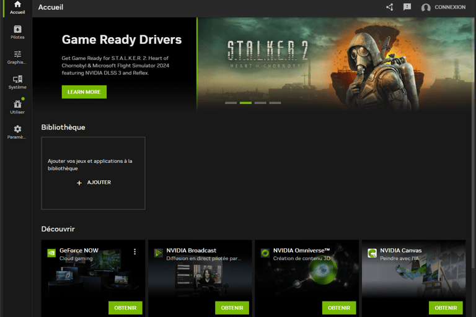Viewport: 476px width, 317px height.
Task: Click the LEARN MORE button
Action: point(84,92)
